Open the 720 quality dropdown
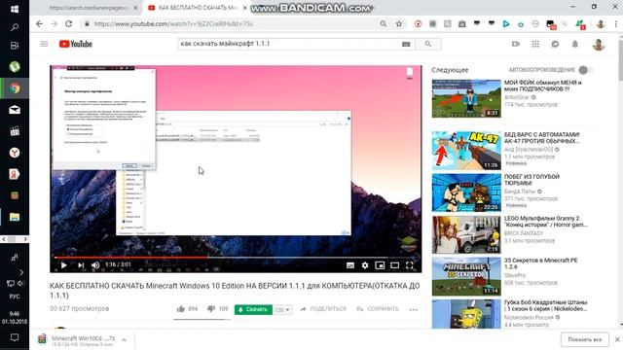Viewport: 623px width, 350px height. click(282, 310)
